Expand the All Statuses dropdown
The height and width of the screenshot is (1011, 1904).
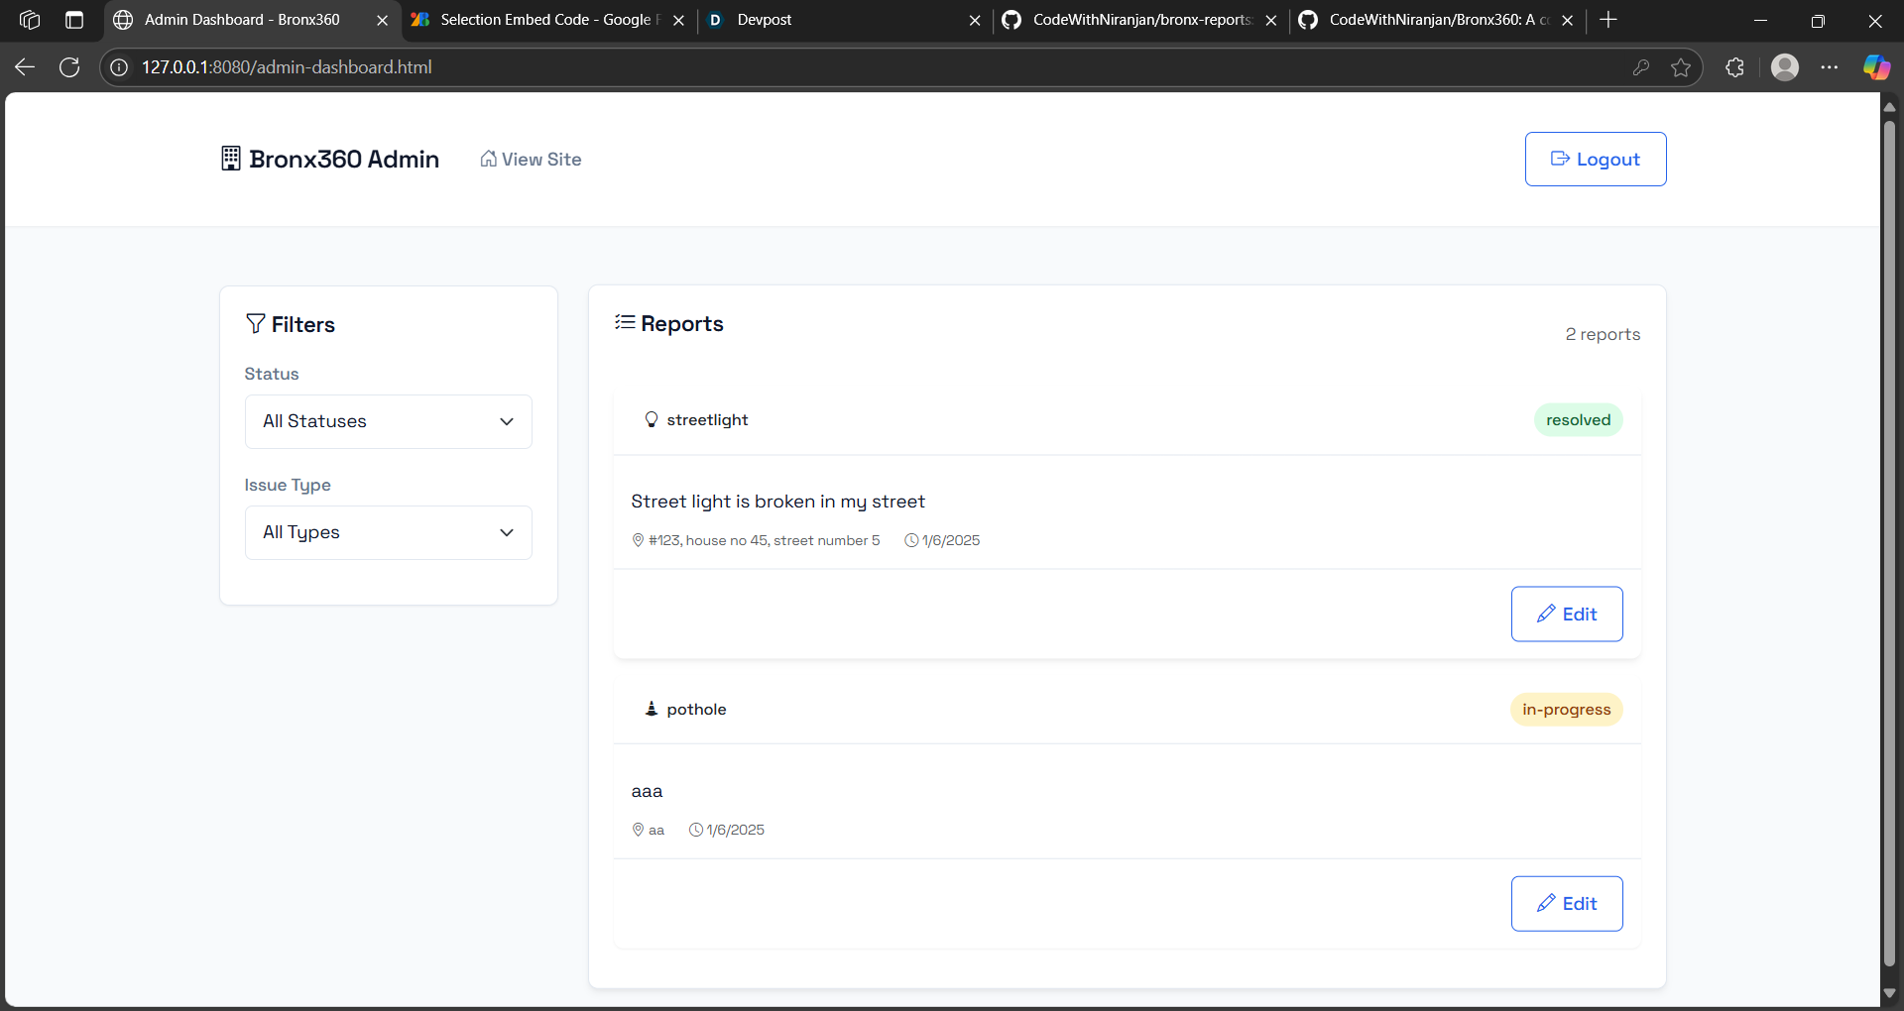[x=389, y=421]
